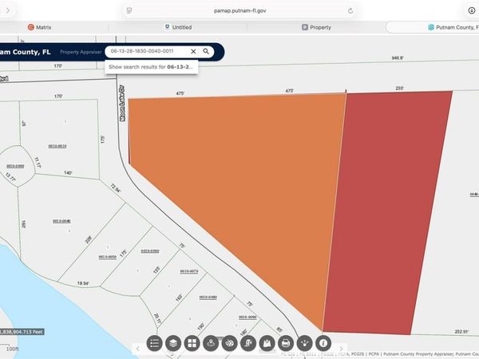Switch to the Matrix tab

(x=40, y=27)
